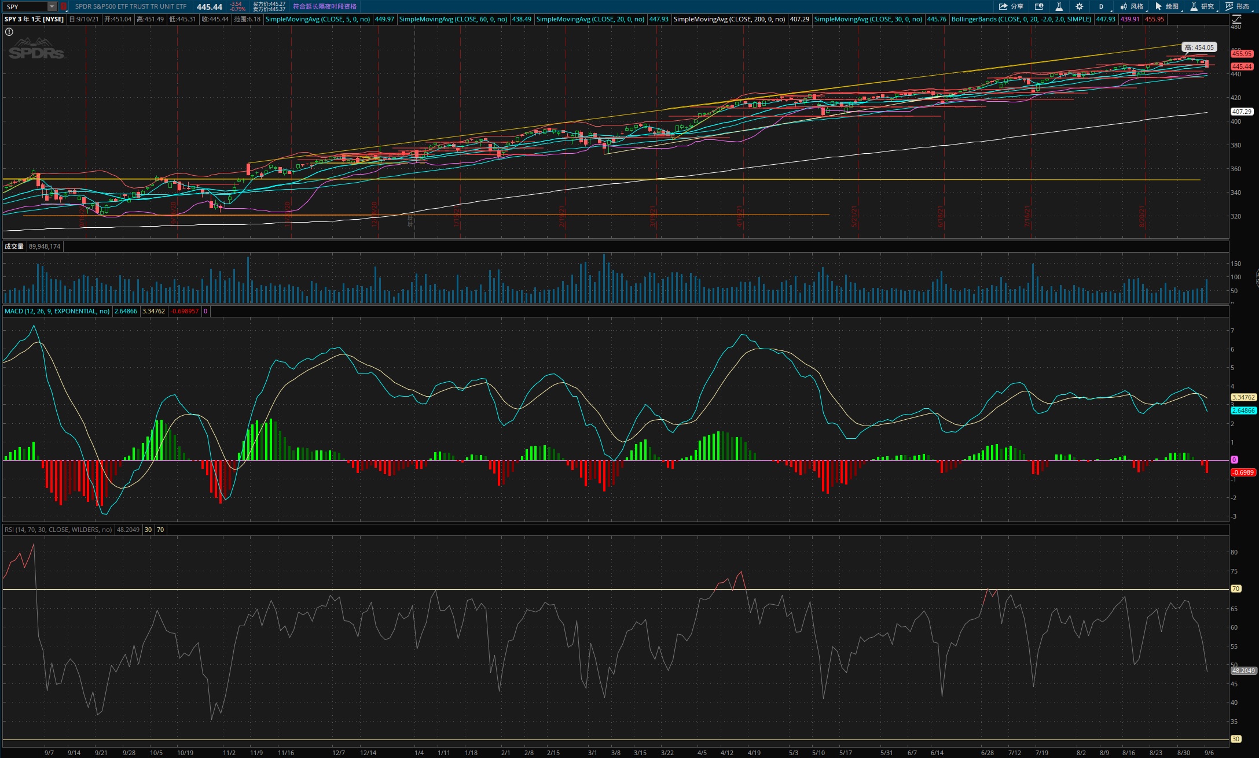Click the patterns chart icon near 形态
Viewport: 1259px width, 758px height.
1229,6
